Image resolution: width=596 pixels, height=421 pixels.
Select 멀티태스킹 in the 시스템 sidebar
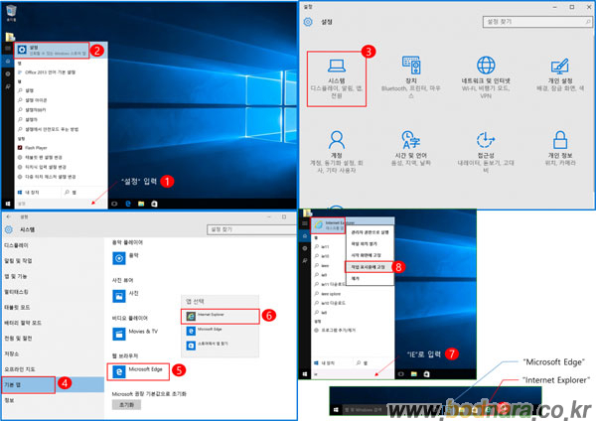pos(16,292)
